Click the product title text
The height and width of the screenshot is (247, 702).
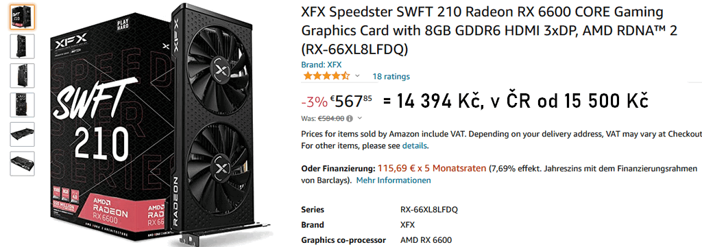point(489,30)
